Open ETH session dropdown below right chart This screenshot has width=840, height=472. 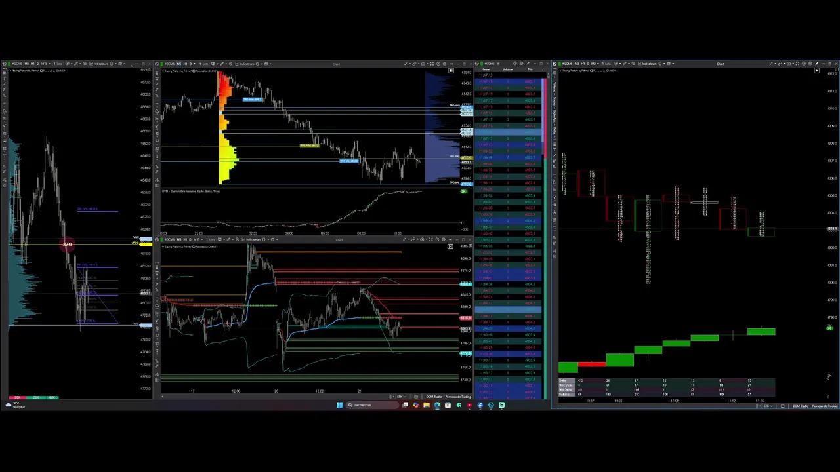(768, 406)
